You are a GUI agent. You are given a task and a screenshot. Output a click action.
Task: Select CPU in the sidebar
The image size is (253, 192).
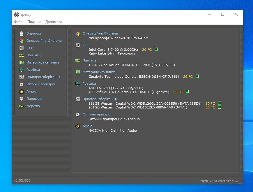tap(30, 48)
